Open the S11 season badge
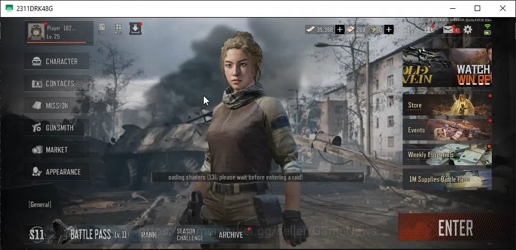Screen dimensions: 516x250 click(37, 235)
